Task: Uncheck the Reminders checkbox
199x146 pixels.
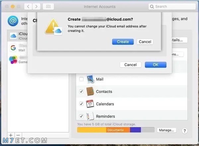Action: click(81, 116)
